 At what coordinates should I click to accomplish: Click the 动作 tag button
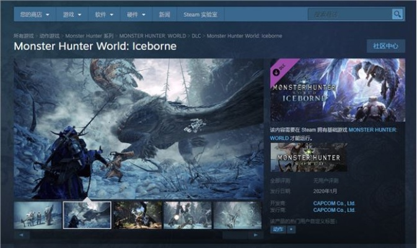click(x=278, y=229)
